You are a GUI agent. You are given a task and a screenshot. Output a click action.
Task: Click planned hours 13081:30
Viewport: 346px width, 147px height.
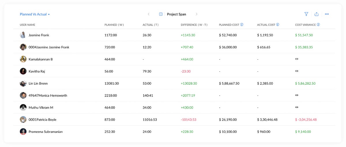click(112, 84)
